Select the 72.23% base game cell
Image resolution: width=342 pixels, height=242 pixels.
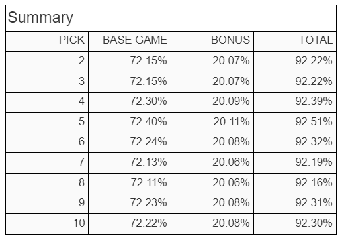130,204
